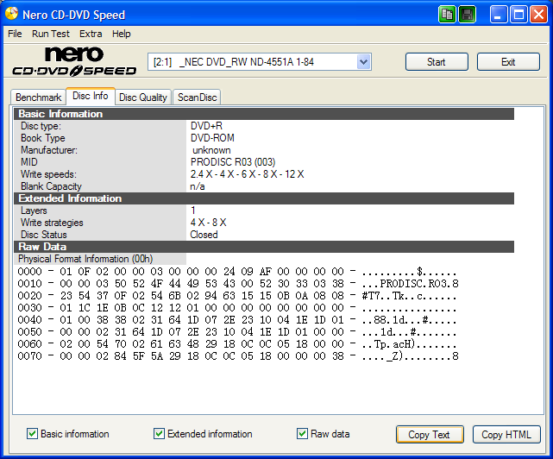Maximize the Nero CD-DVD Speed window
Viewport: 553px width, 459px height.
518,15
